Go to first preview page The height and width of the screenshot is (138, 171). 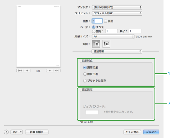coord(20,70)
